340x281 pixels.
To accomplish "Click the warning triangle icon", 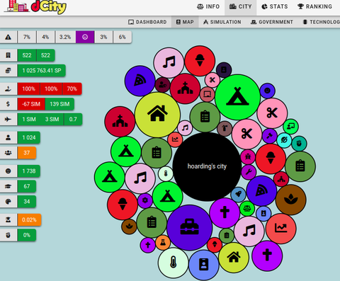I will [x=8, y=37].
